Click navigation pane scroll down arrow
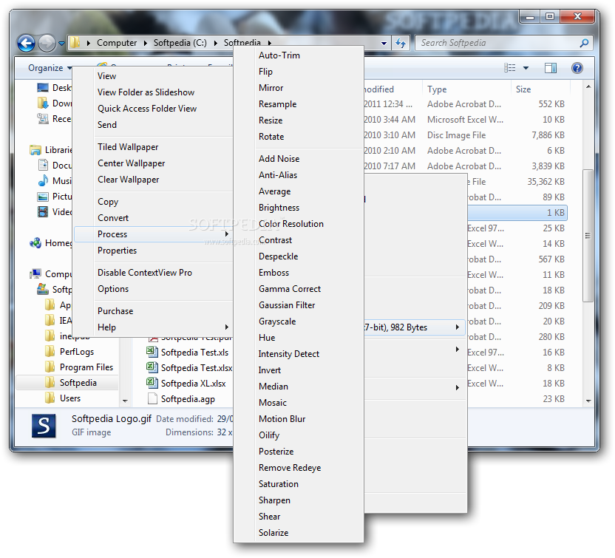This screenshot has width=615, height=558. [x=125, y=401]
